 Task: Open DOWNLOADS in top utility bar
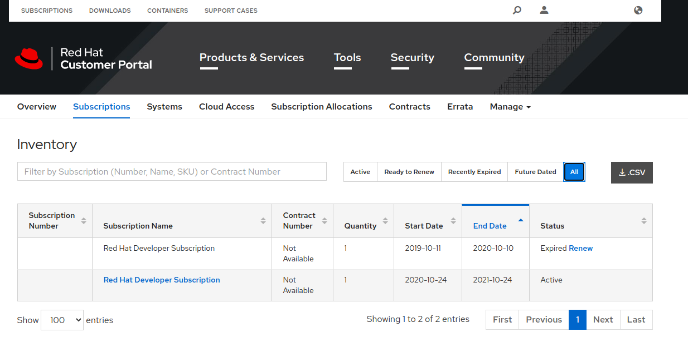click(x=110, y=11)
